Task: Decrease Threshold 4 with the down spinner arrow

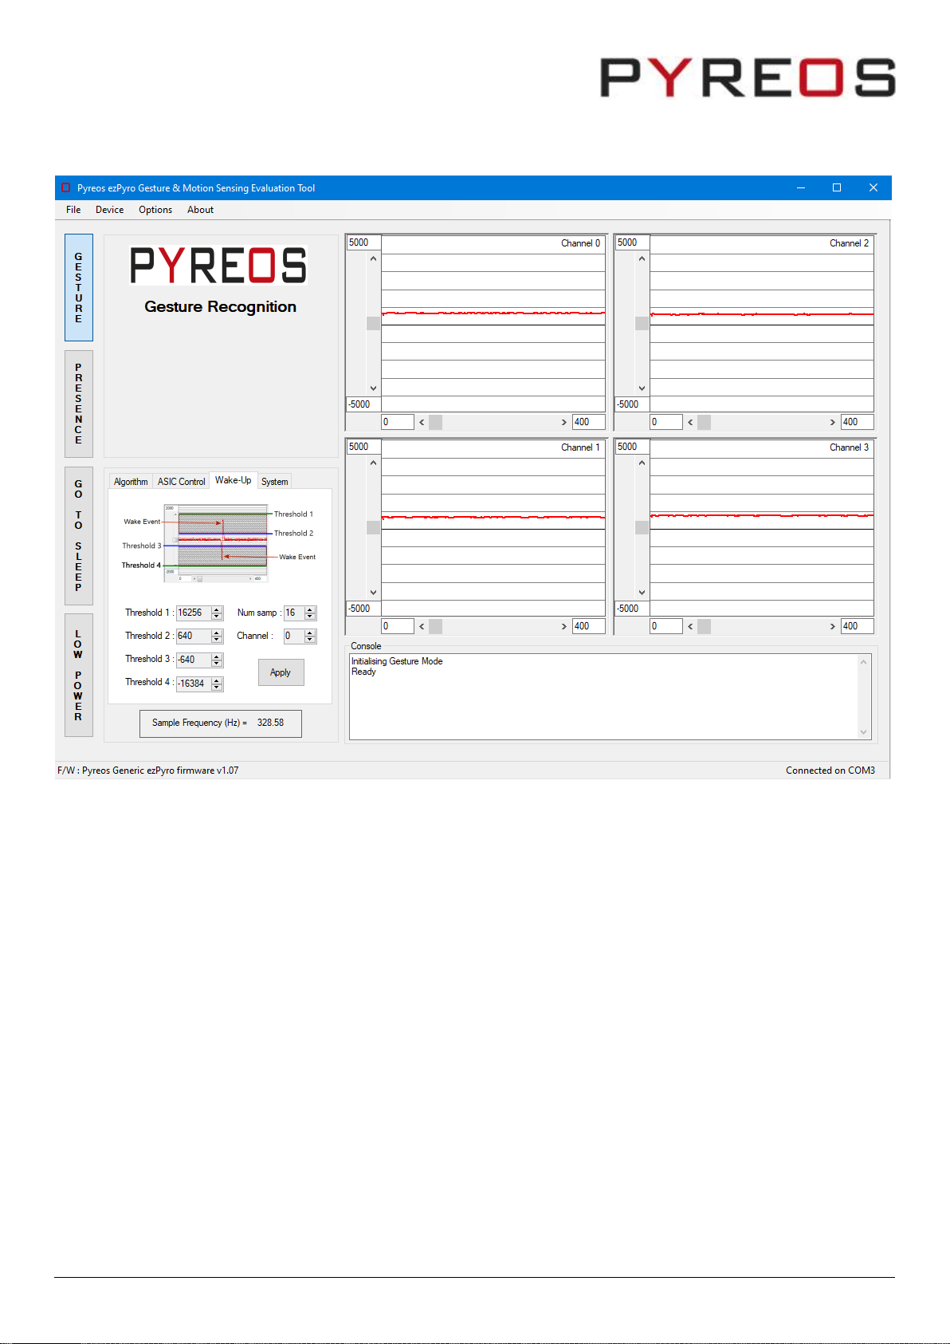Action: [x=217, y=688]
